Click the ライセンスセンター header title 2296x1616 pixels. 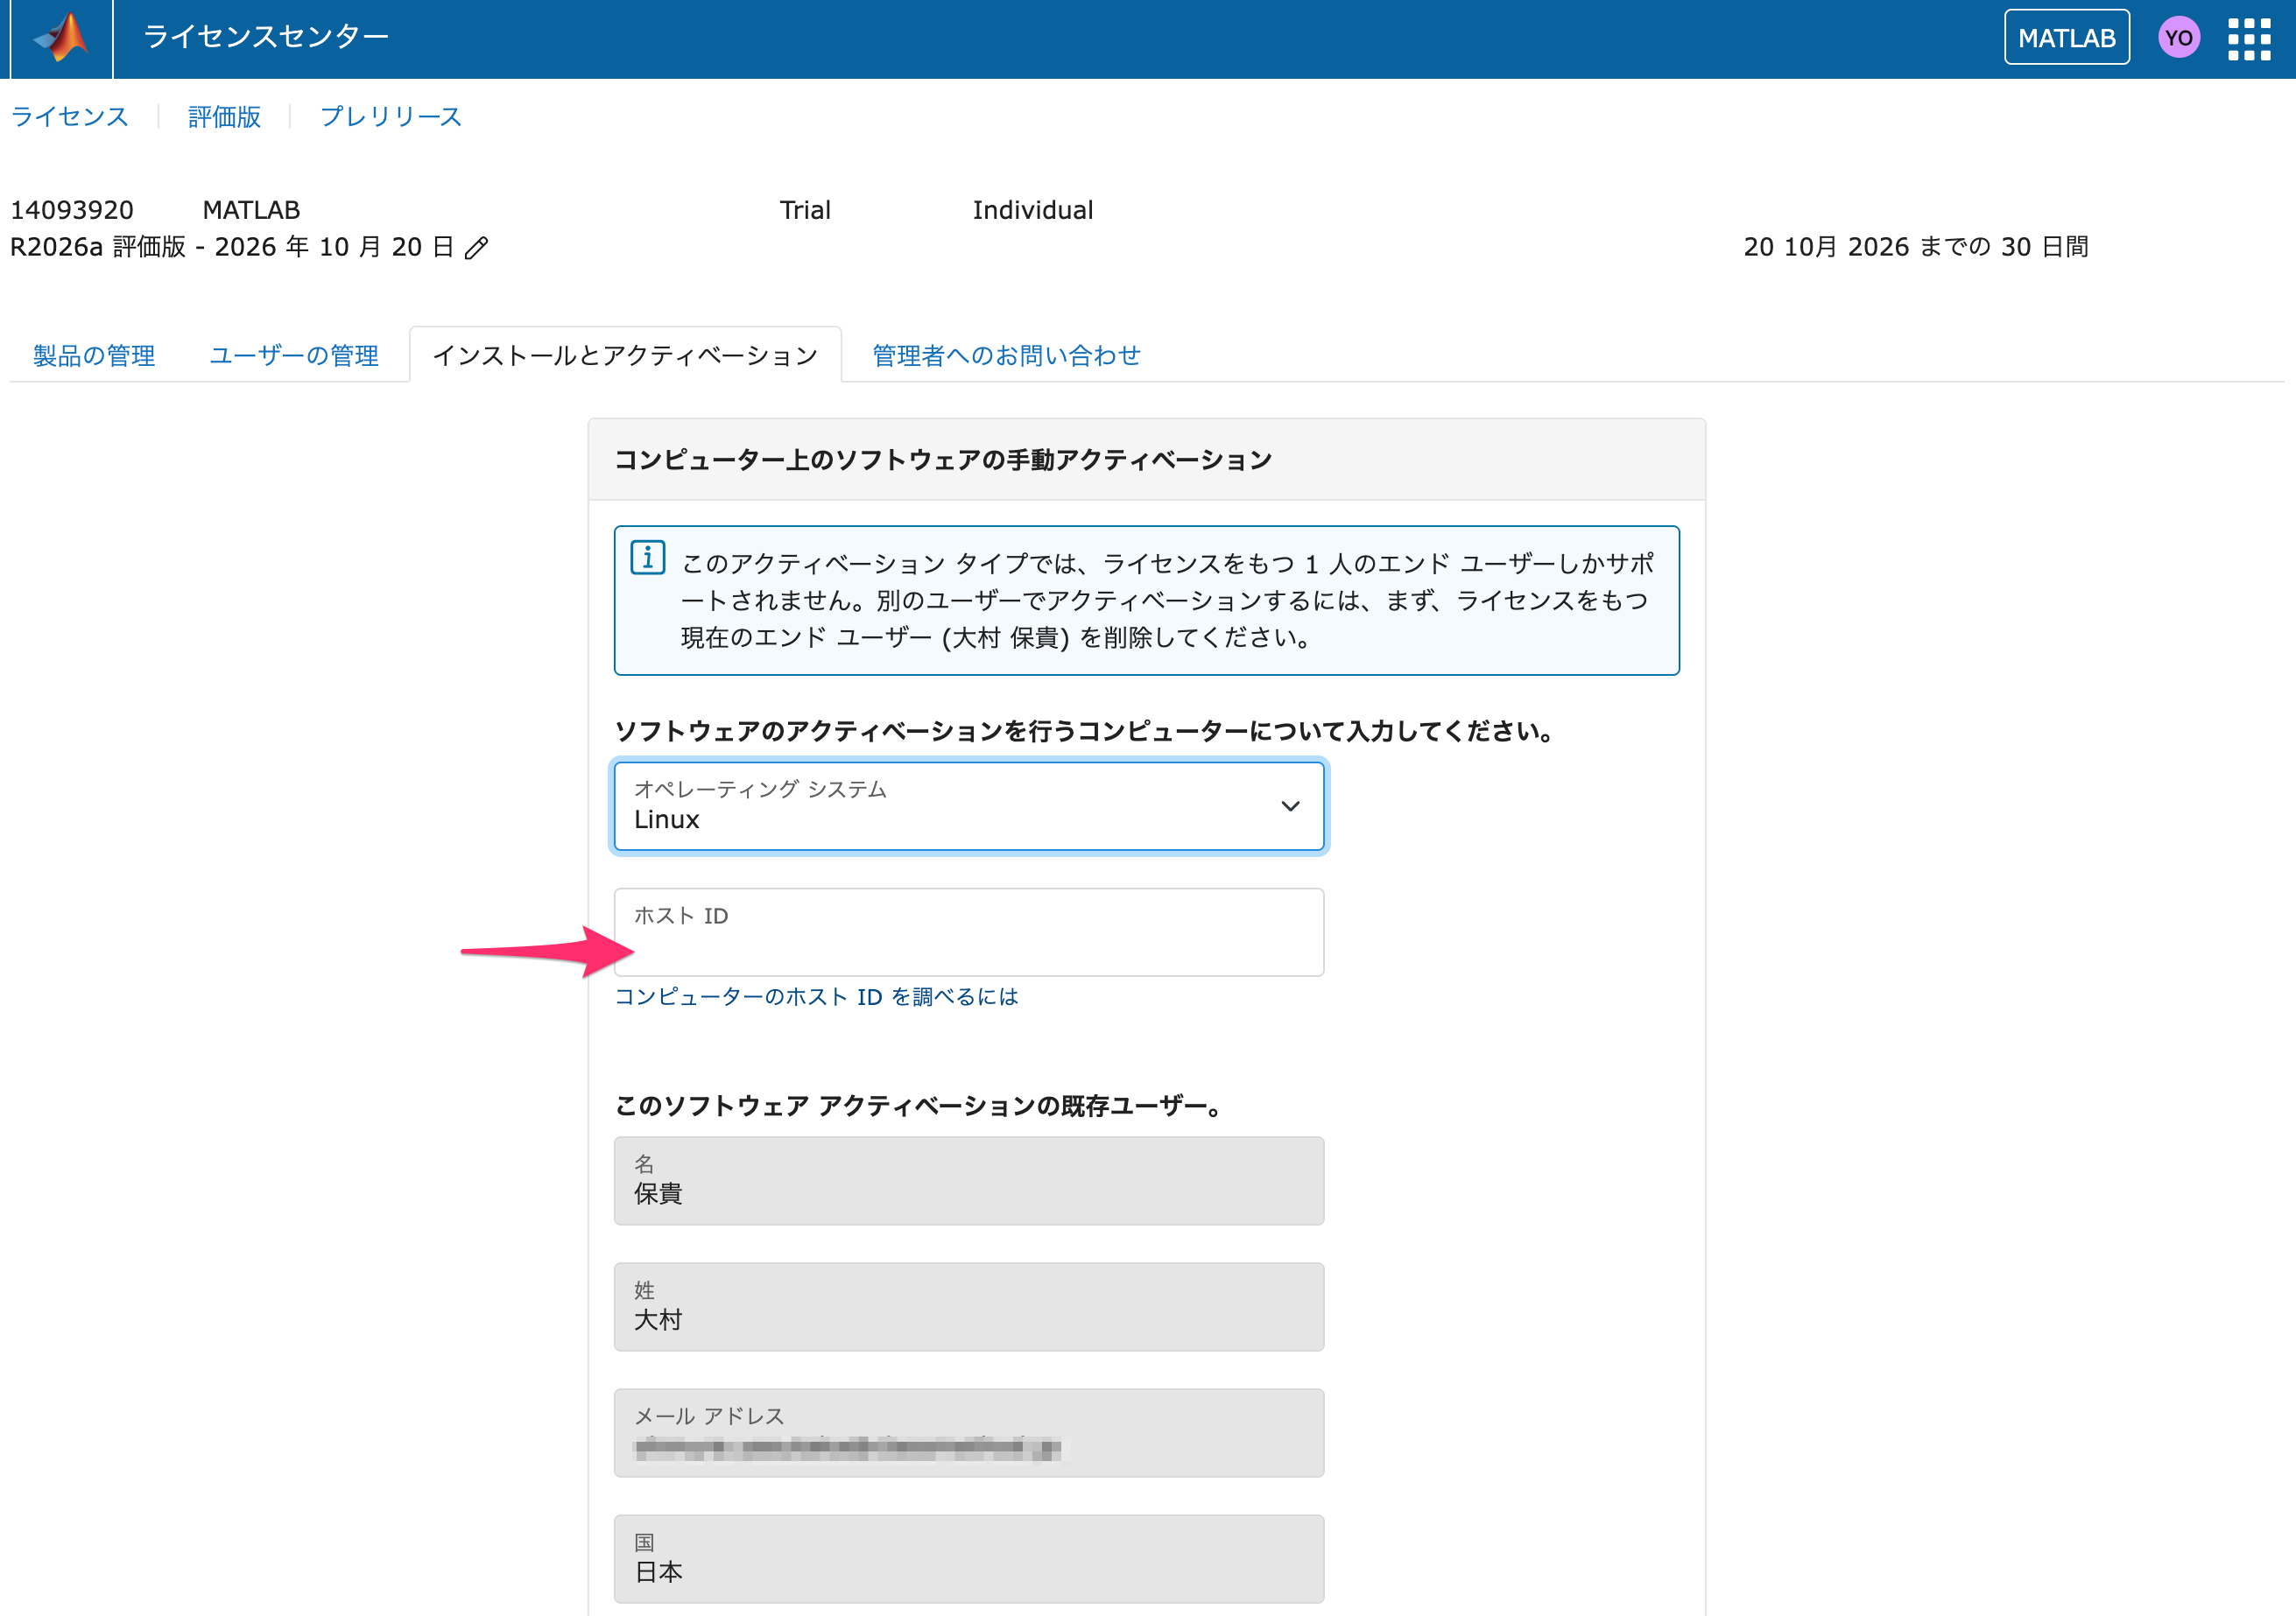point(266,37)
